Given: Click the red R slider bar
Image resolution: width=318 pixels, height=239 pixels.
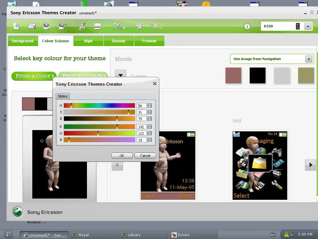Looking at the screenshot, I should pyautogui.click(x=99, y=127).
